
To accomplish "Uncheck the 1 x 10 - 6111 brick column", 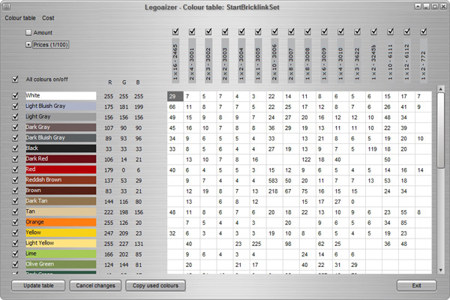I will pos(390,31).
